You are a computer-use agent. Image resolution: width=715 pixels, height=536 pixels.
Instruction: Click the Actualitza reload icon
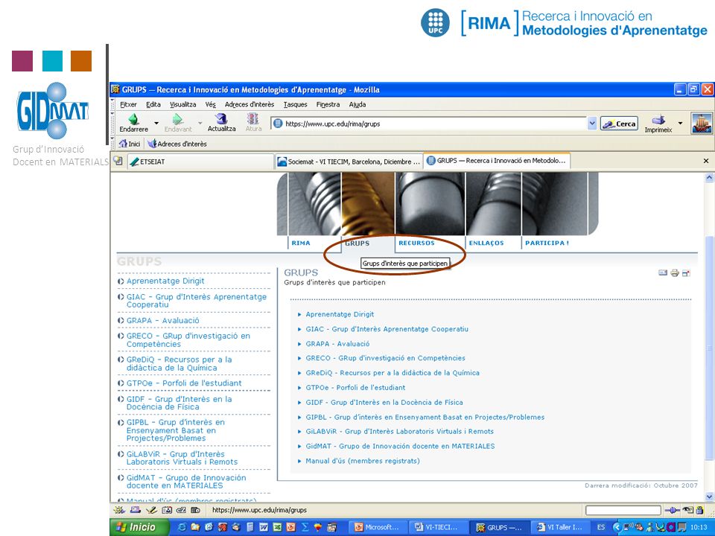point(221,119)
